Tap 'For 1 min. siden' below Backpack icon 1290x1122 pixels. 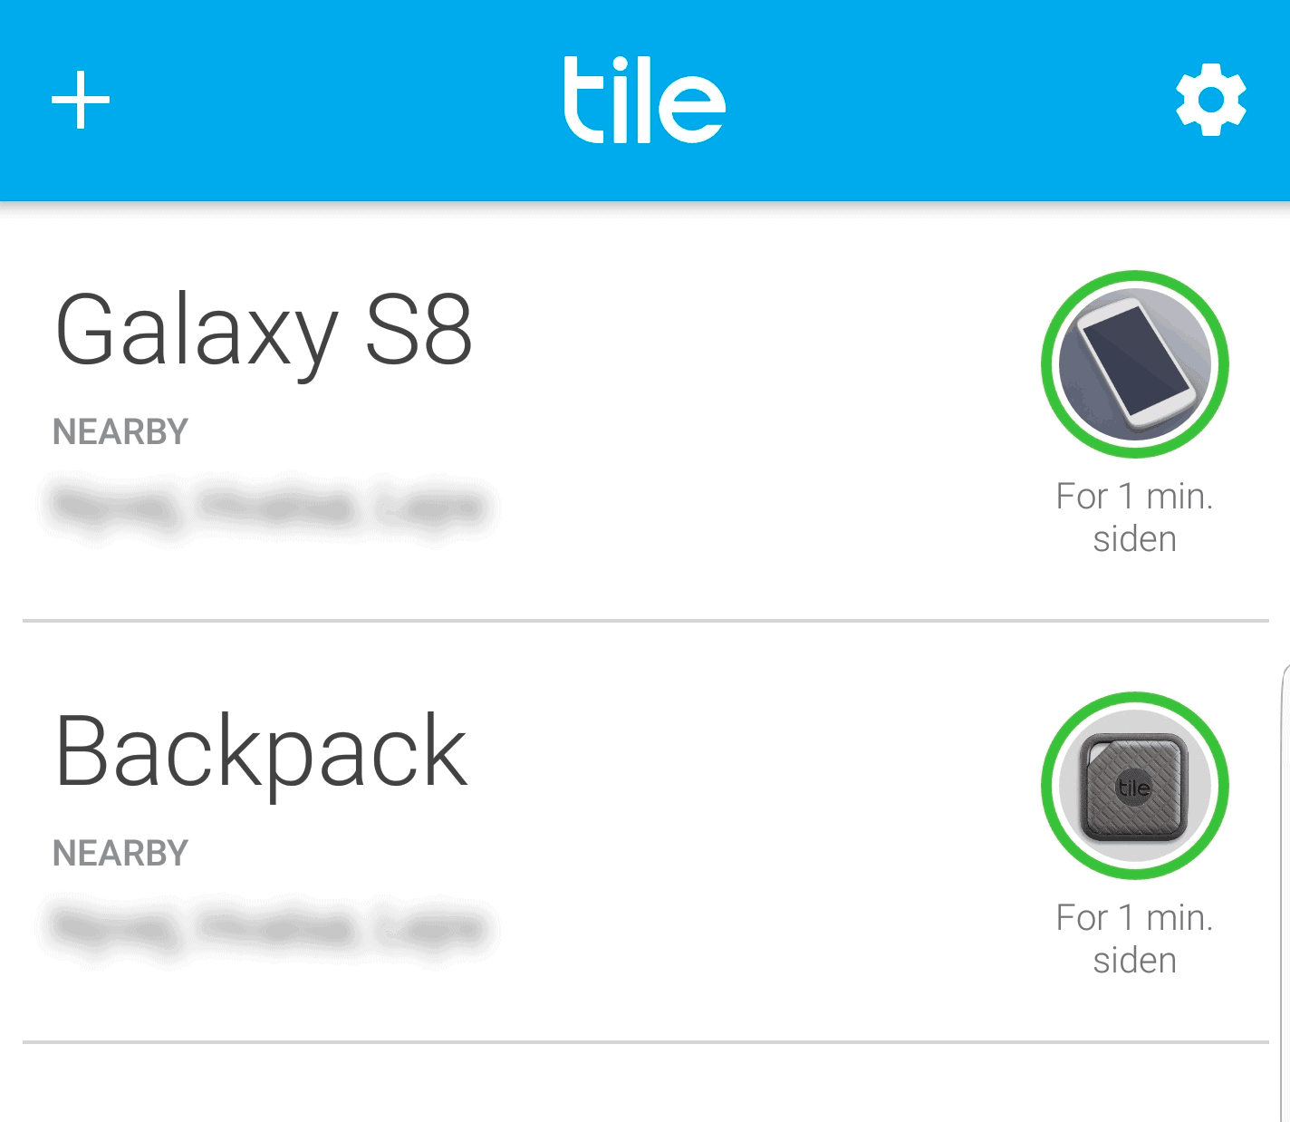pos(1135,939)
